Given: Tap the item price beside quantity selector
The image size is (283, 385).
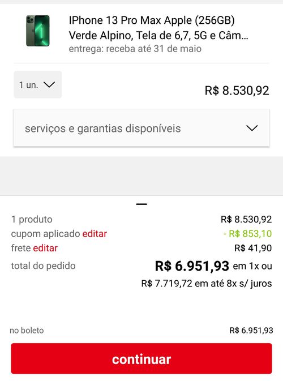Looking at the screenshot, I should pyautogui.click(x=237, y=91).
